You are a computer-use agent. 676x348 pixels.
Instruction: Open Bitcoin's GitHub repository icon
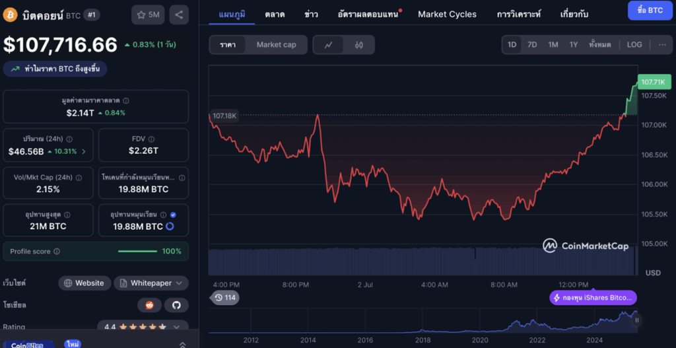(x=176, y=305)
